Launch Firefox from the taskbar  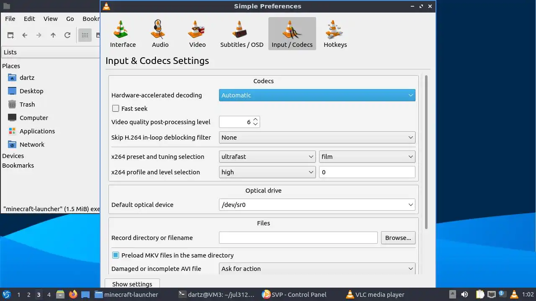73,294
